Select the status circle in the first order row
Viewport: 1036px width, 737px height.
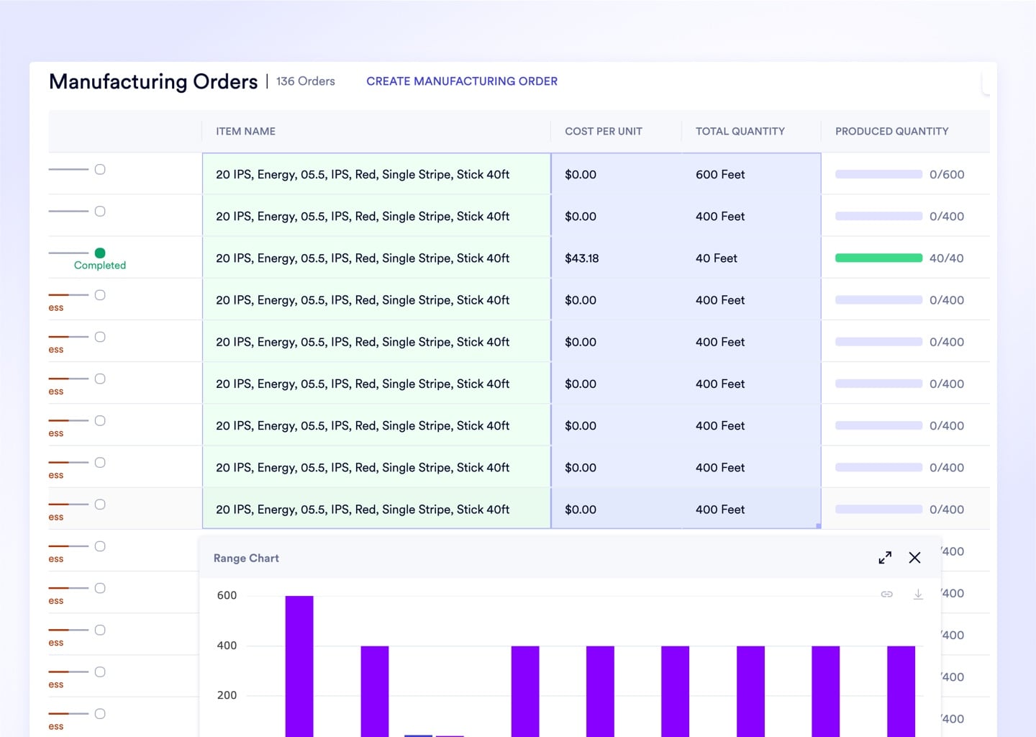point(100,169)
